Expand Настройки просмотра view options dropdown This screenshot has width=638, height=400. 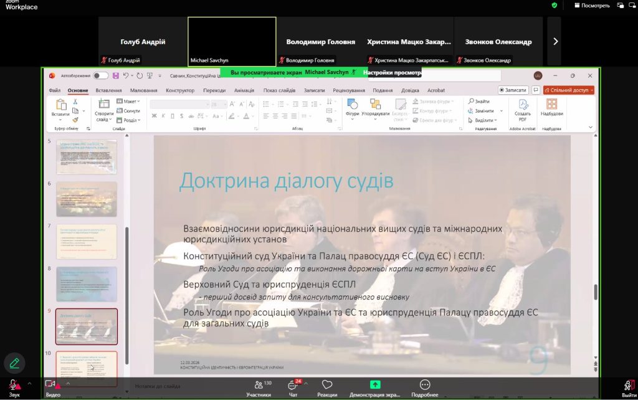click(393, 72)
